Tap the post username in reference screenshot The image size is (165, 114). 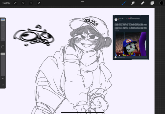(129, 19)
